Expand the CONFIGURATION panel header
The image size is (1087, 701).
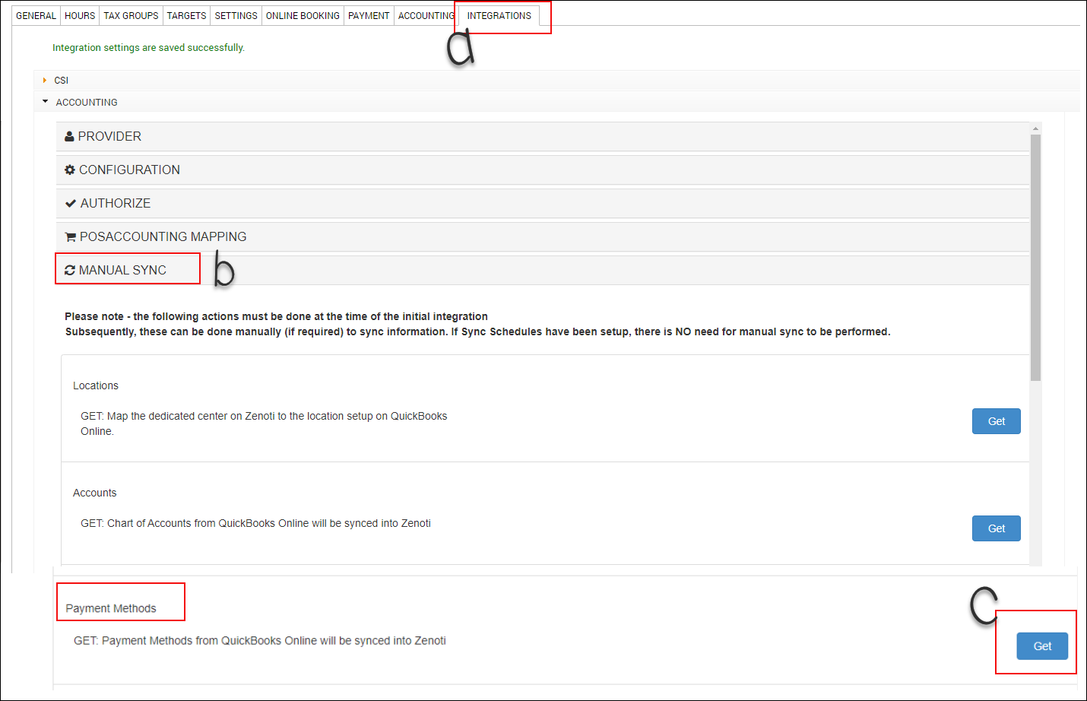(x=543, y=170)
